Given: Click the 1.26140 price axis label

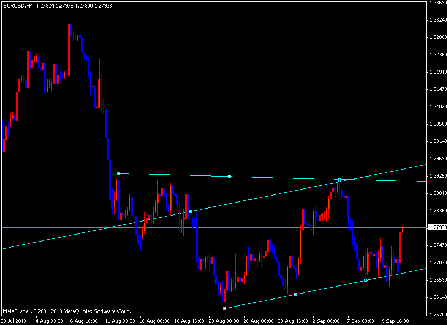Looking at the screenshot, I should coord(438,297).
